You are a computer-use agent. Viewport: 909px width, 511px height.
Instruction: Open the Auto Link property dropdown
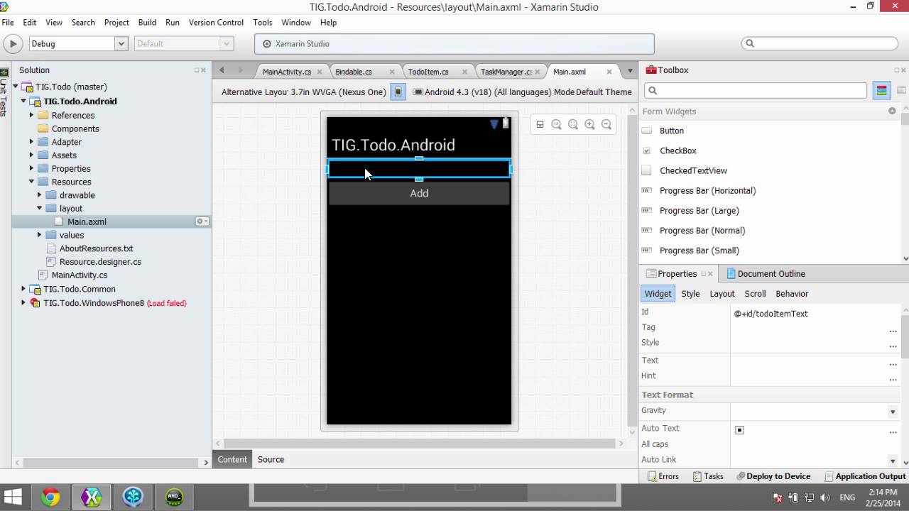(x=893, y=461)
